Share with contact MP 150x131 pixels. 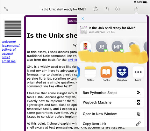click(117, 46)
